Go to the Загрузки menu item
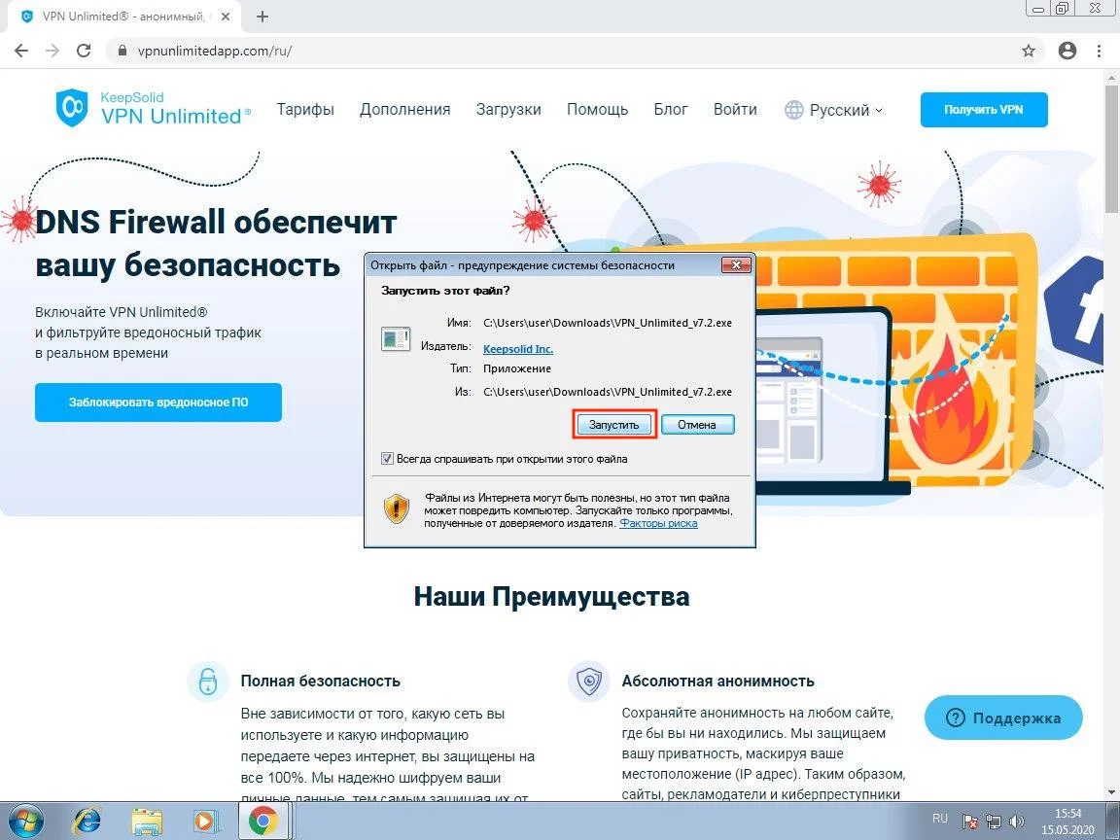The image size is (1120, 840). [x=508, y=110]
